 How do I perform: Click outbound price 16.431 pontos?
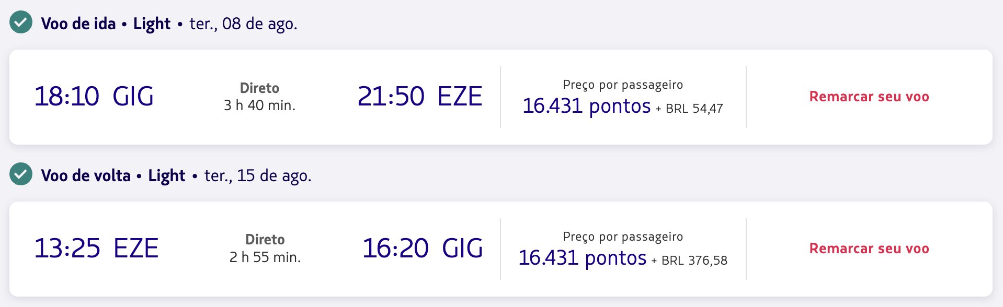coord(587,106)
